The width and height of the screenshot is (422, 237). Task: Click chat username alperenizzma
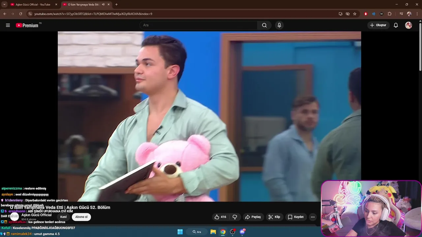pyautogui.click(x=12, y=189)
